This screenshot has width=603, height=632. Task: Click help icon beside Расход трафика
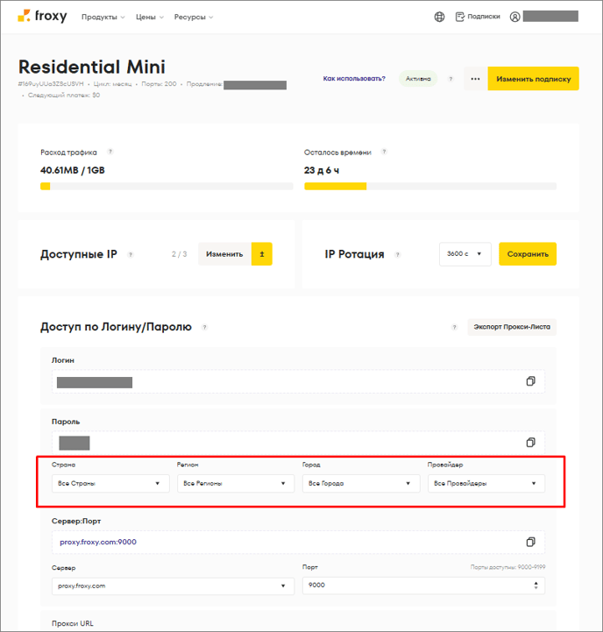tap(110, 152)
